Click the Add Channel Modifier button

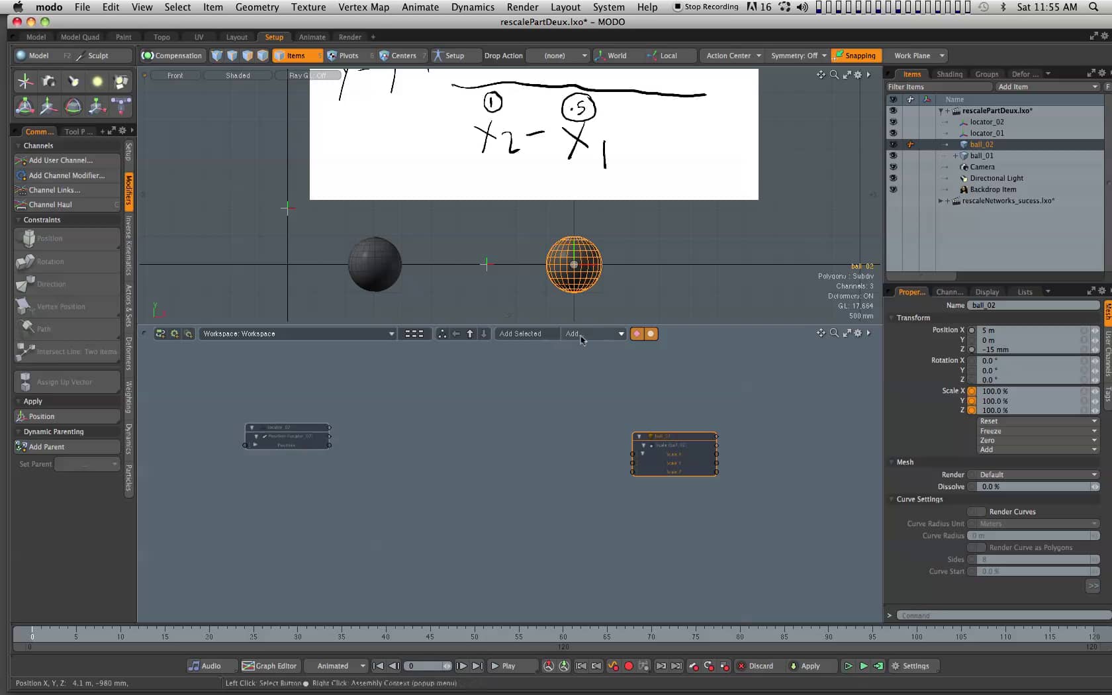(x=67, y=175)
